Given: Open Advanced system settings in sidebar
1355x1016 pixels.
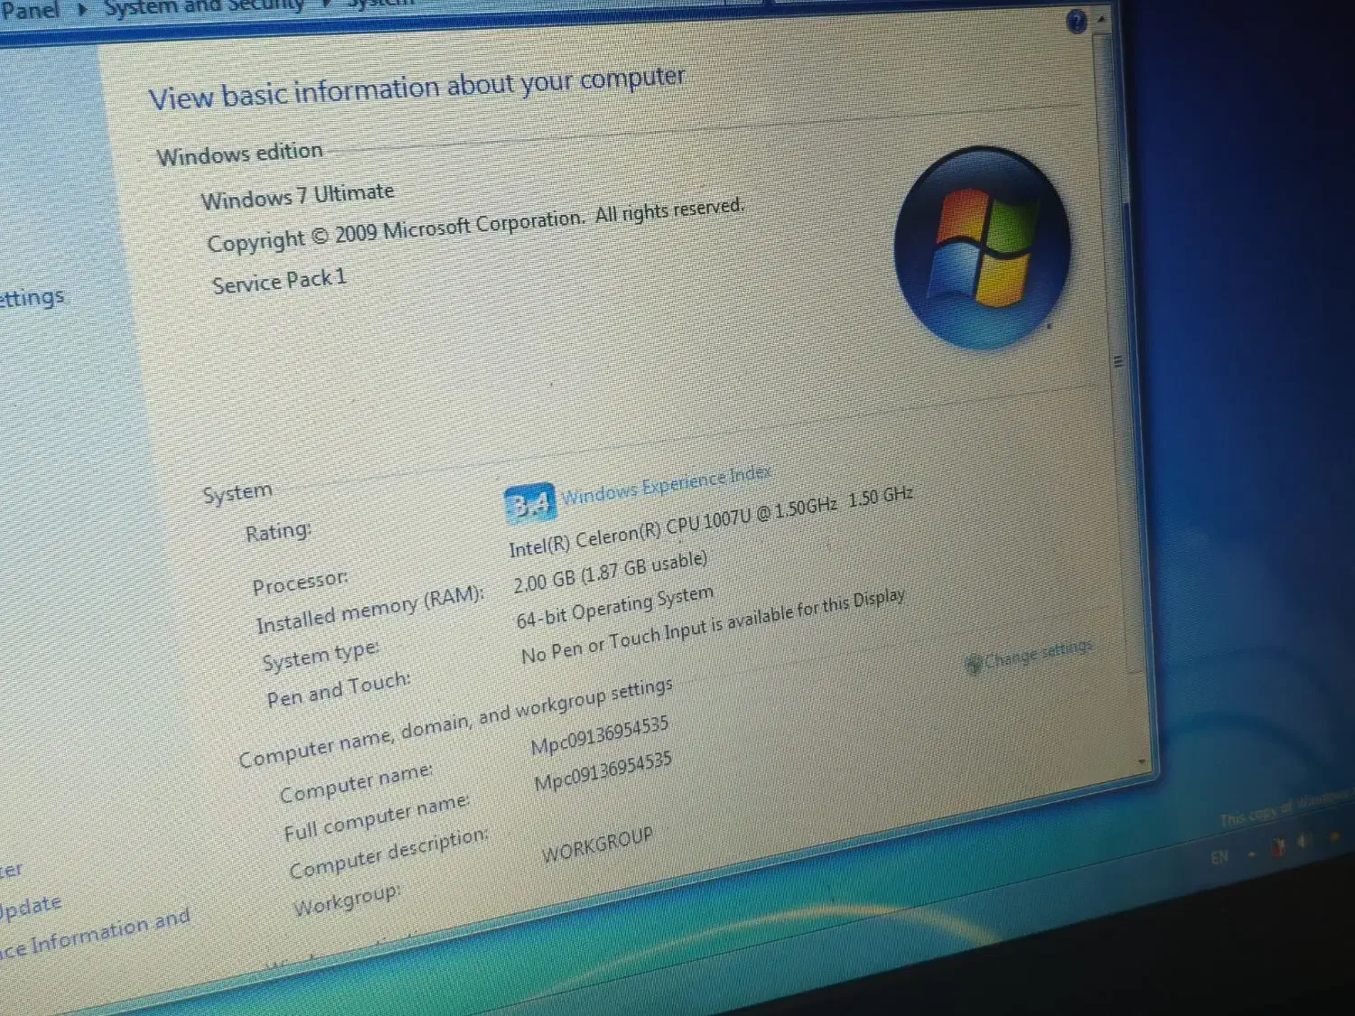Looking at the screenshot, I should pos(32,298).
